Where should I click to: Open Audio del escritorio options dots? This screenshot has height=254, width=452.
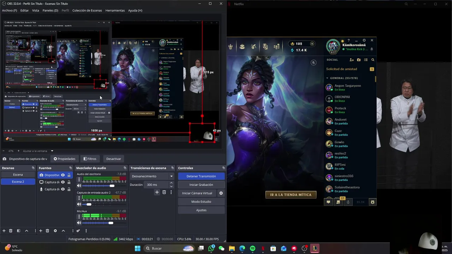pyautogui.click(x=79, y=180)
